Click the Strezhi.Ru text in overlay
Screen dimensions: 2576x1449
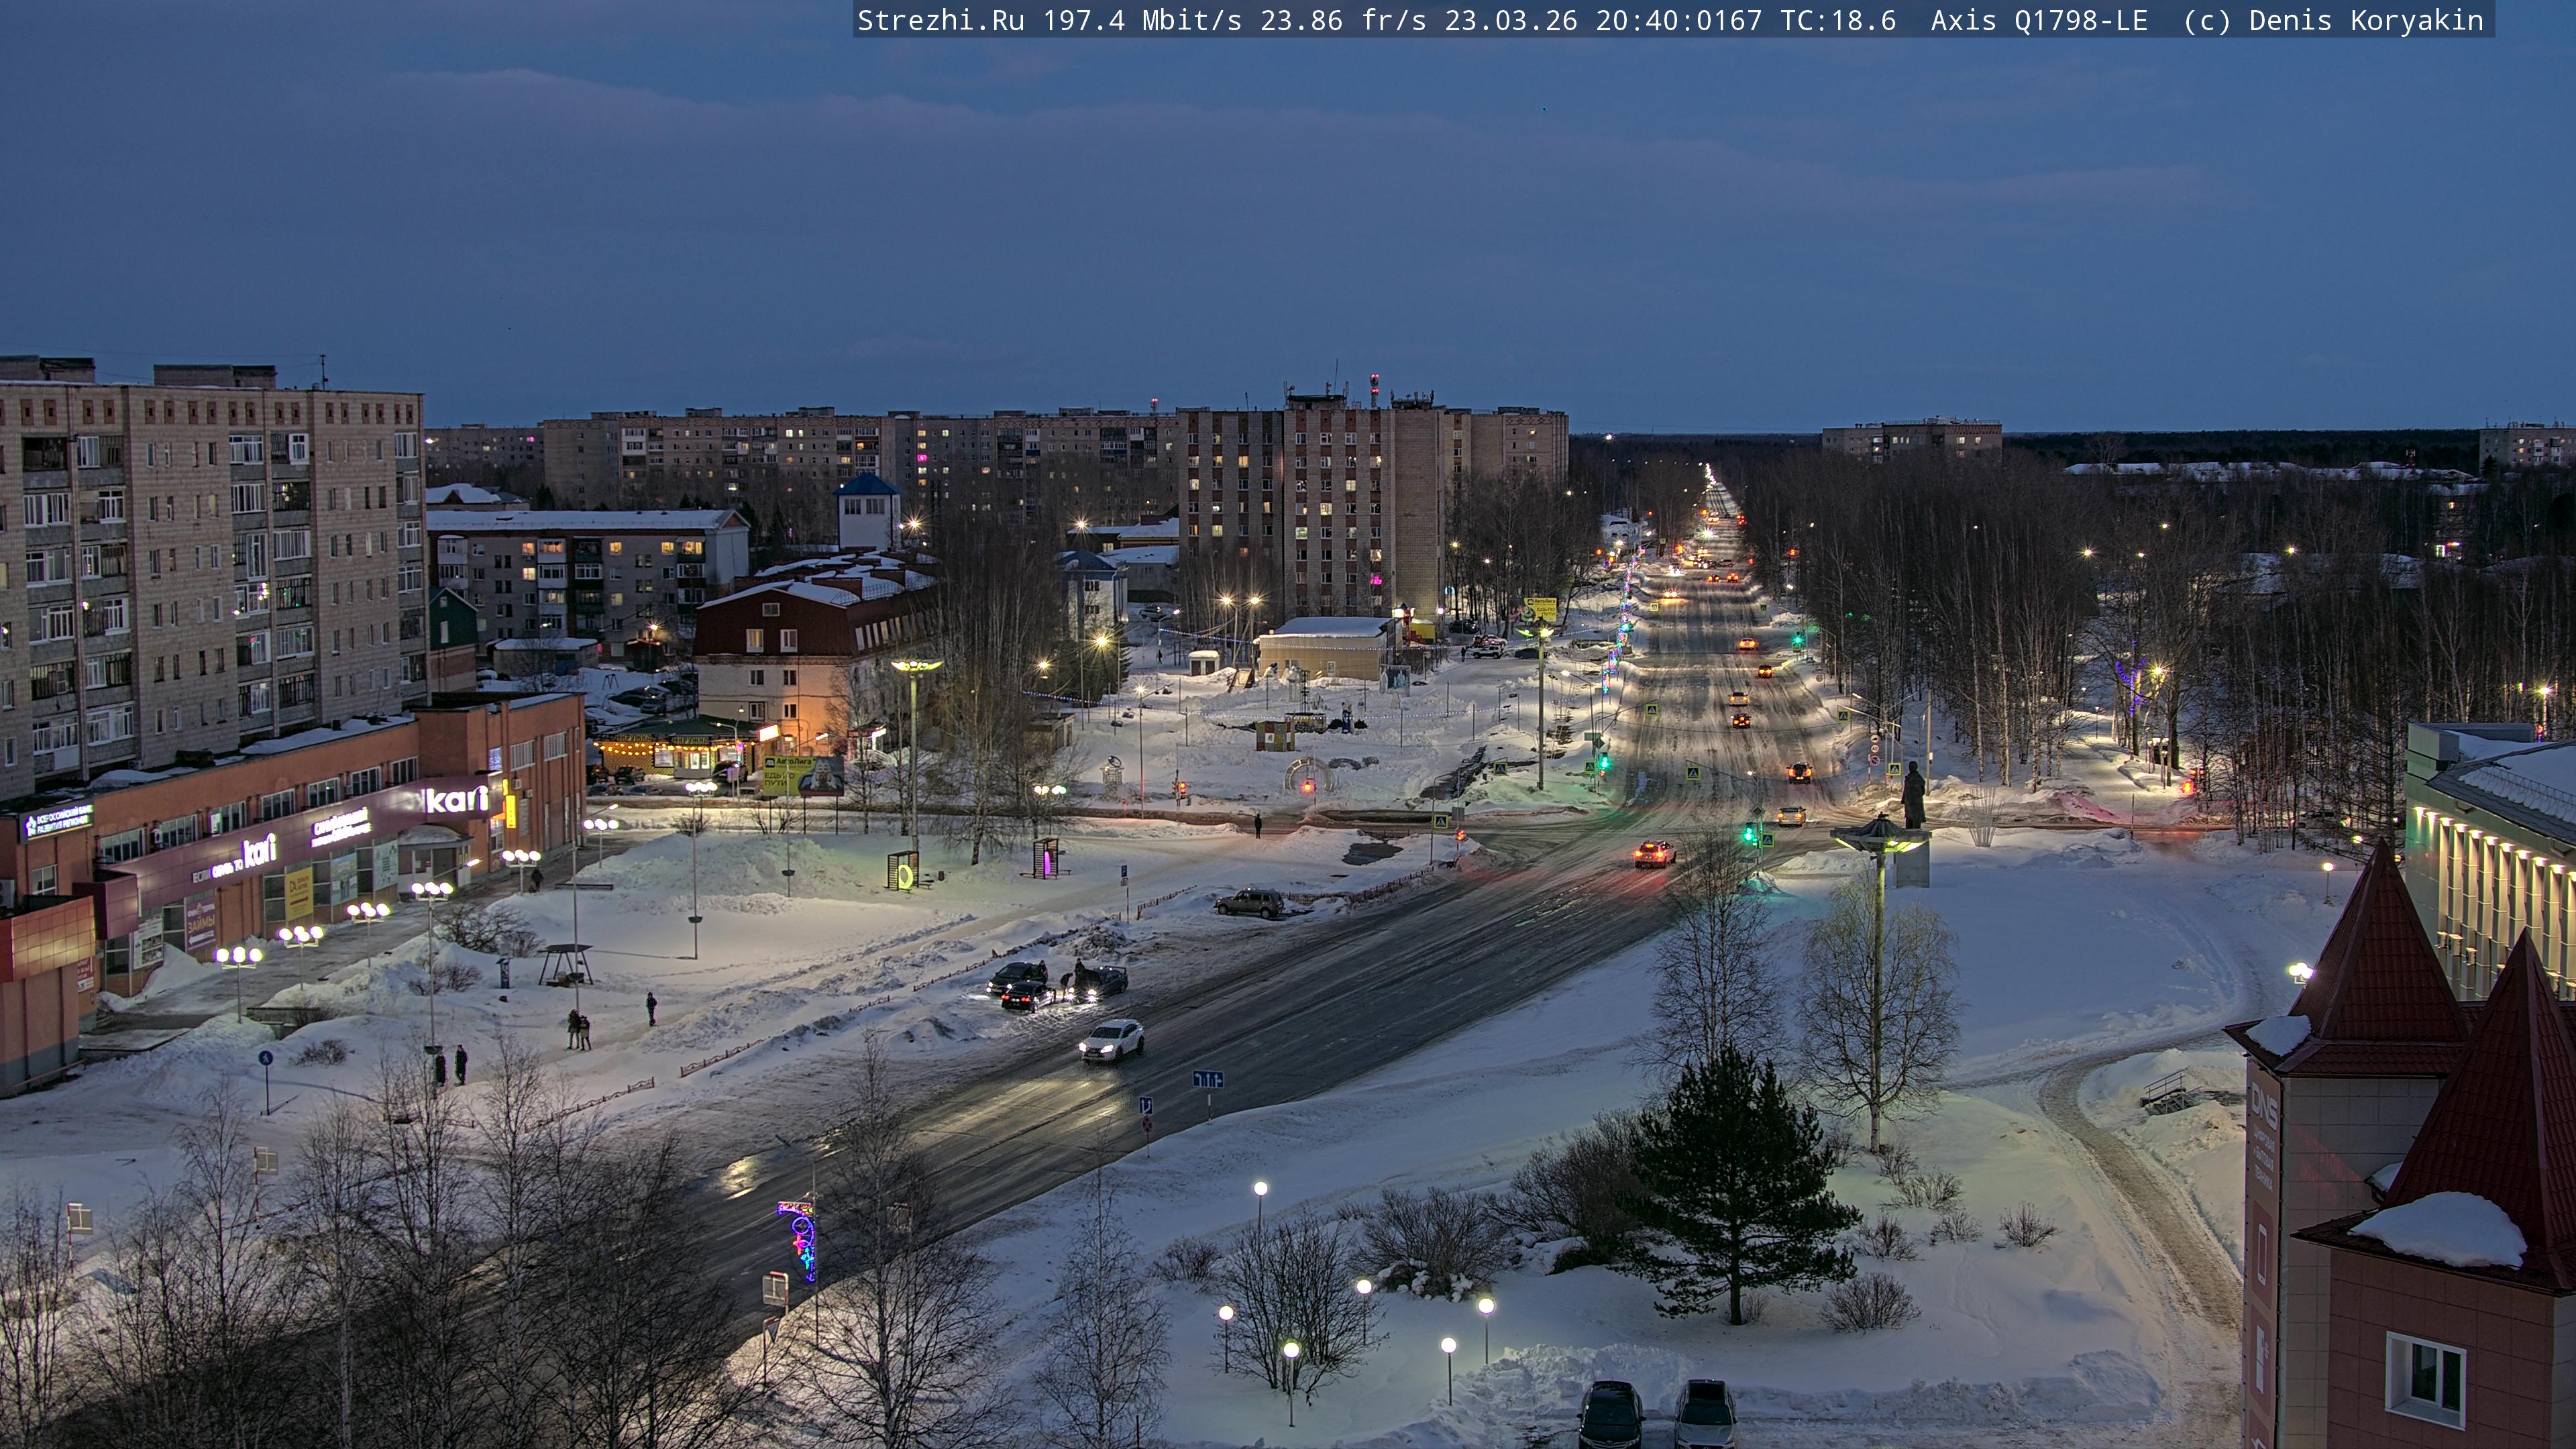point(940,20)
